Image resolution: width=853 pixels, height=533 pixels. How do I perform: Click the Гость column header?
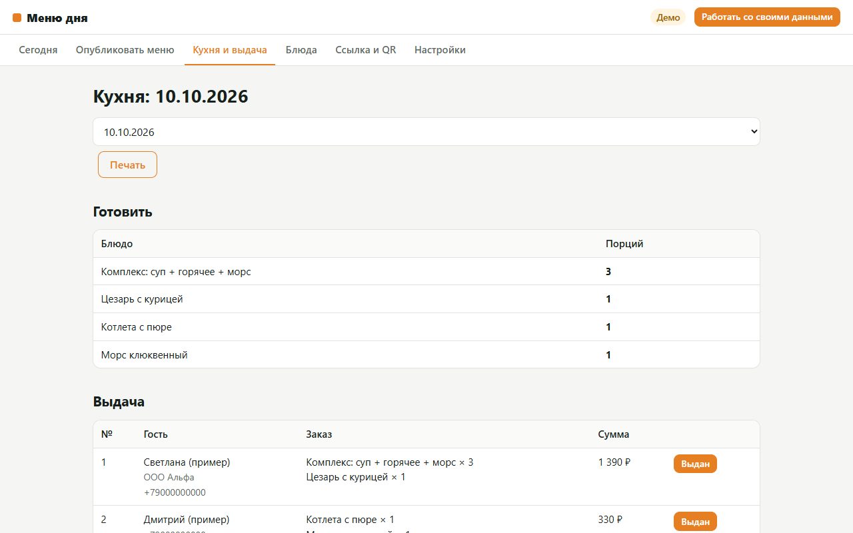click(x=156, y=434)
